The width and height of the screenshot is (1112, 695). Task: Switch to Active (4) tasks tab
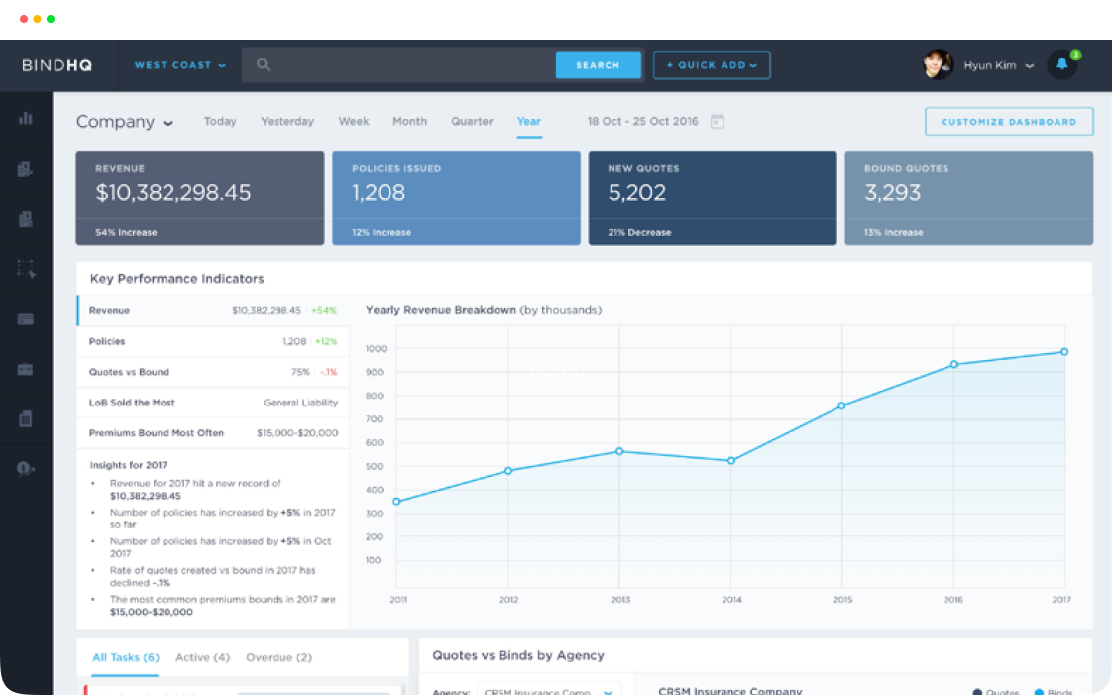coord(203,657)
